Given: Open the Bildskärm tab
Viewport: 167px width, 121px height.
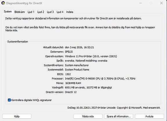Looking at the screenshot, I should [x=19, y=12].
